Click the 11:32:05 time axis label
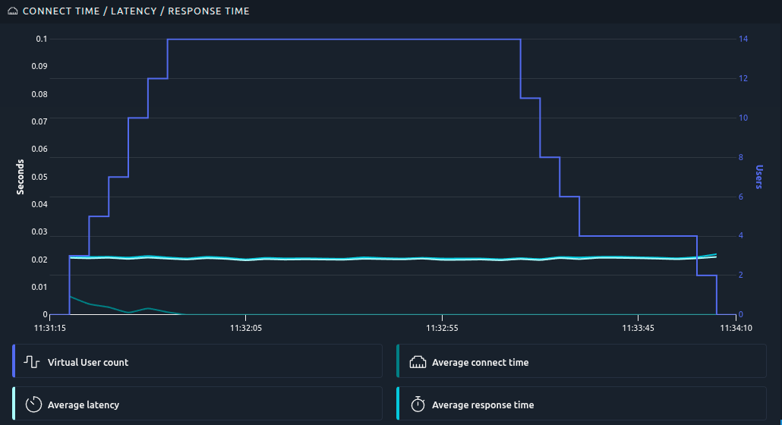Image resolution: width=782 pixels, height=425 pixels. click(246, 328)
